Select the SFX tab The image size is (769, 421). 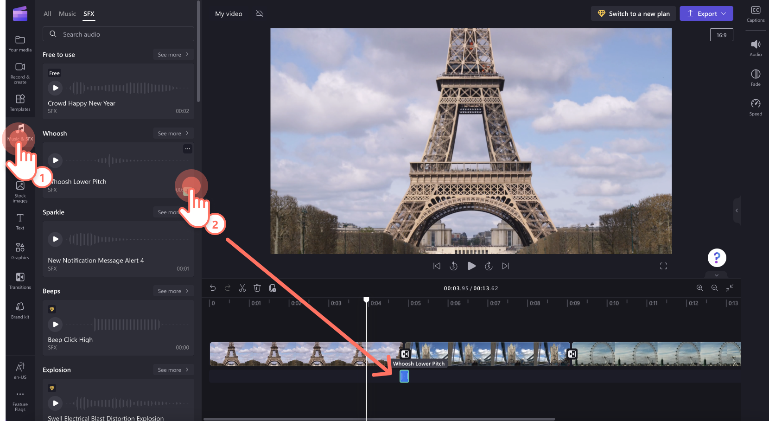pyautogui.click(x=89, y=13)
